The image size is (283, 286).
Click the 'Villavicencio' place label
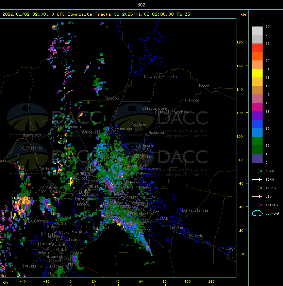[69, 127]
